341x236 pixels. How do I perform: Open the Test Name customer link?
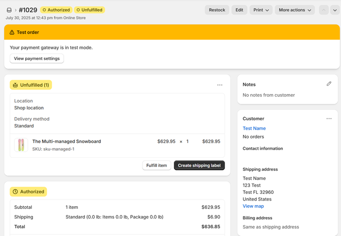(x=254, y=129)
